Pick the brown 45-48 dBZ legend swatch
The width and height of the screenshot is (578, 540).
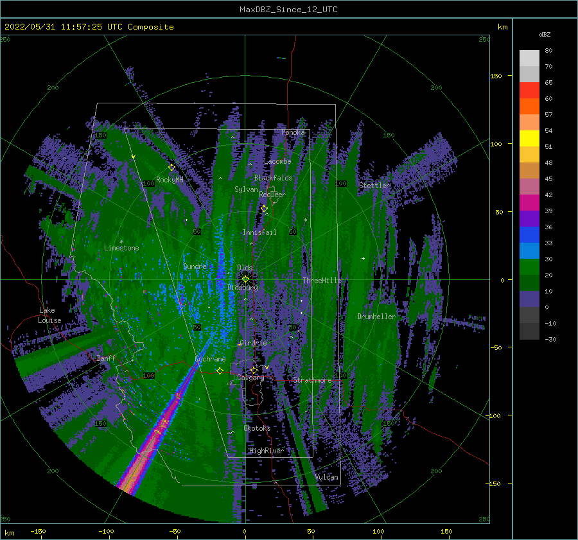[x=529, y=171]
